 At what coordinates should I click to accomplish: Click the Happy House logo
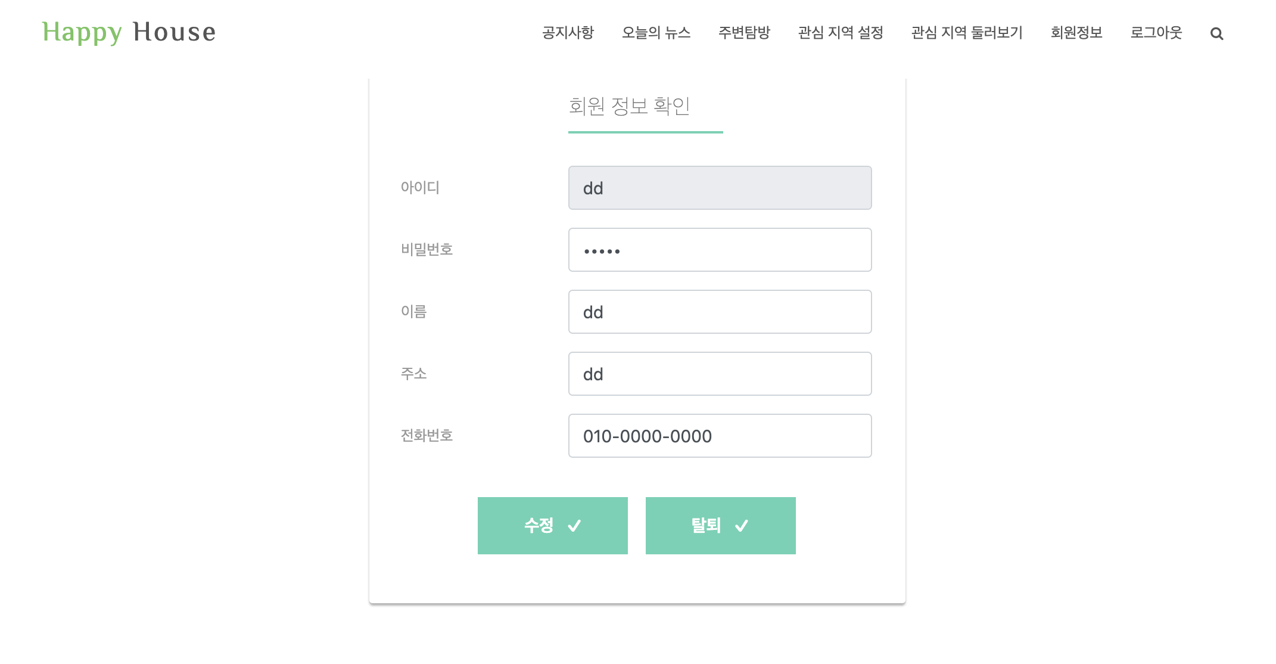(129, 32)
